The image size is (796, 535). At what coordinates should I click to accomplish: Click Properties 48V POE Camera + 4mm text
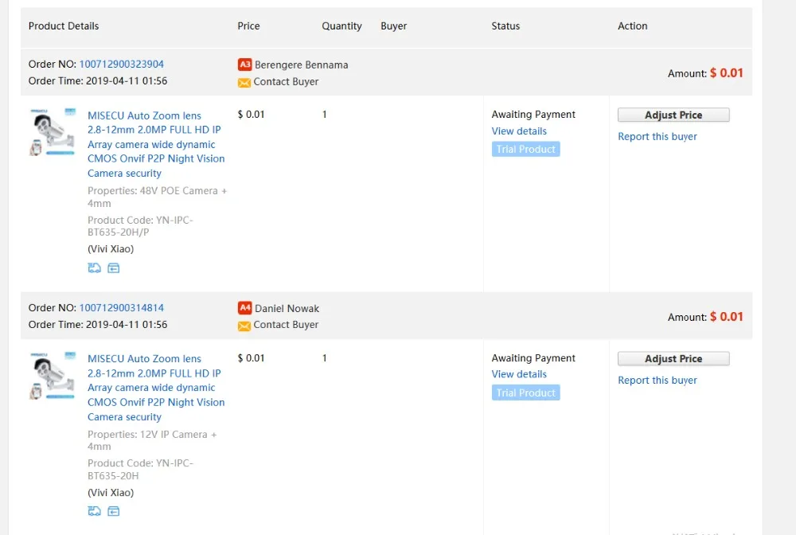157,197
